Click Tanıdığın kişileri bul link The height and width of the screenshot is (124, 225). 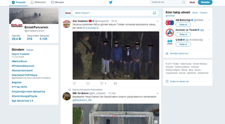click(179, 53)
